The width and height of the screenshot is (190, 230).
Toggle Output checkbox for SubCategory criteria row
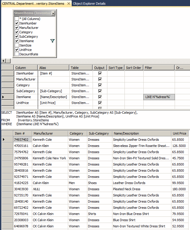click(100, 91)
